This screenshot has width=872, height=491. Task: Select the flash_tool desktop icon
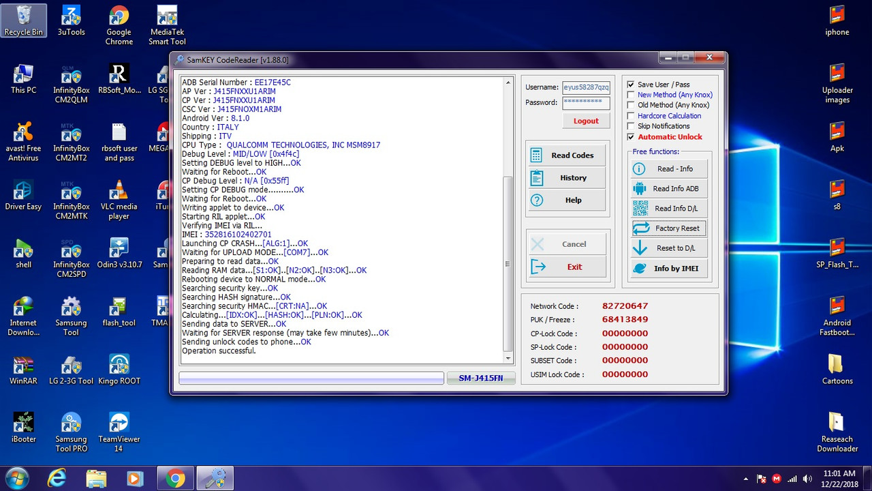click(x=119, y=312)
